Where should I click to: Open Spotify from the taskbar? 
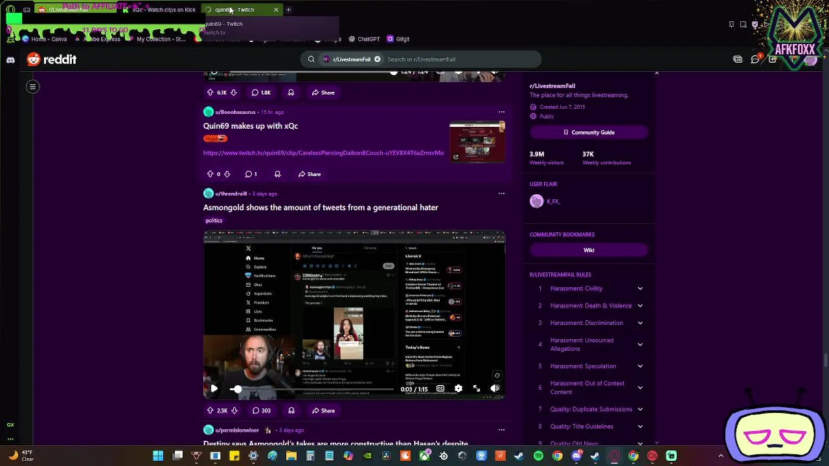click(538, 456)
